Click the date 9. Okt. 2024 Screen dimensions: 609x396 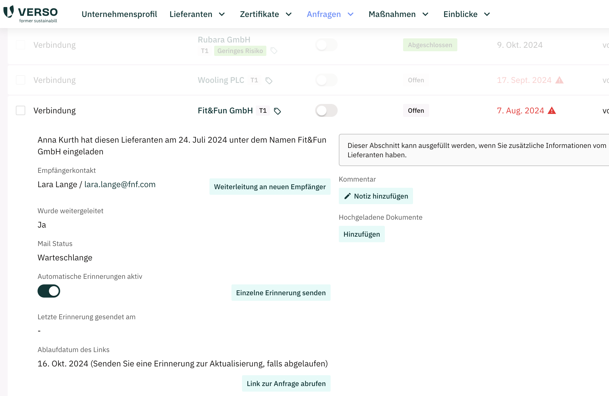520,45
